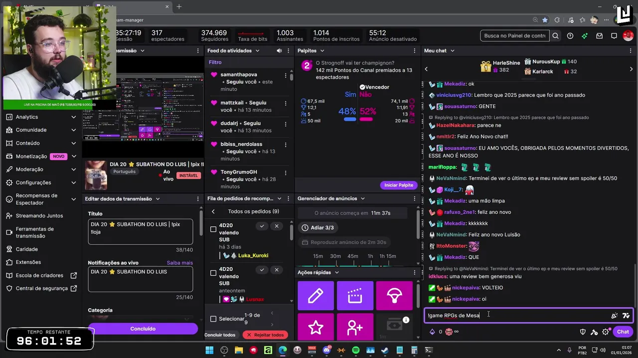Click the Rejeitar todos button
This screenshot has width=638, height=358.
(265, 335)
